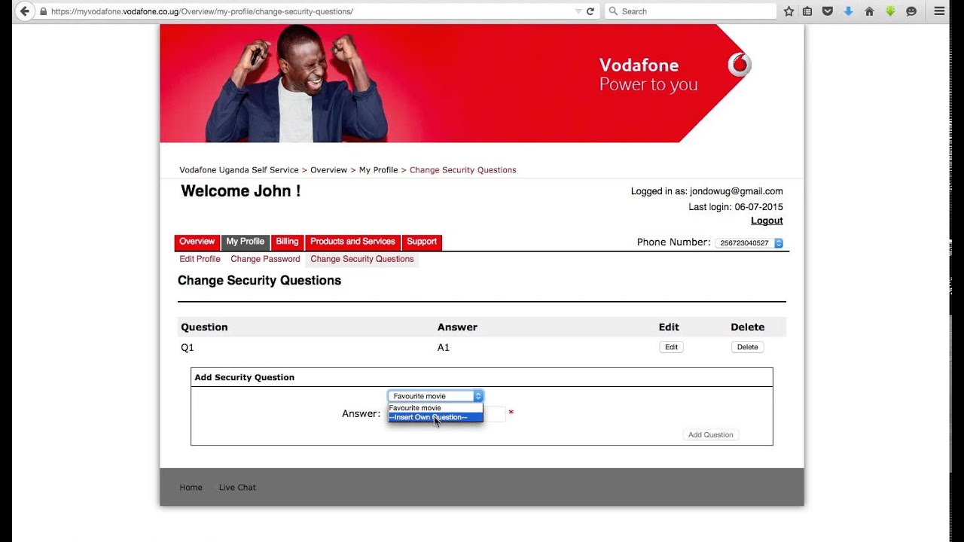Click the Answer column header
This screenshot has width=964, height=542.
tap(457, 327)
